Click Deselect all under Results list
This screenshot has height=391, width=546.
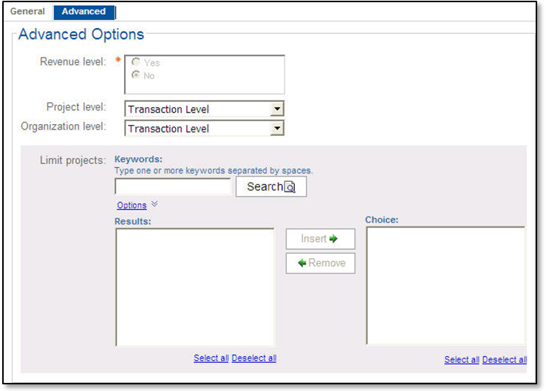tap(254, 358)
